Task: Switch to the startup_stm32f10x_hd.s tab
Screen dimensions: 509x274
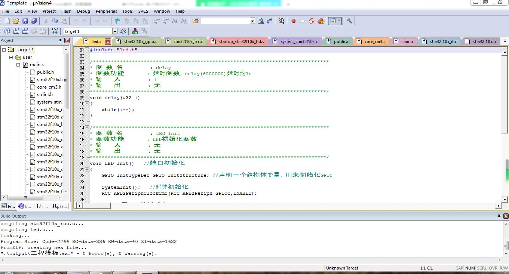Action: pyautogui.click(x=237, y=41)
